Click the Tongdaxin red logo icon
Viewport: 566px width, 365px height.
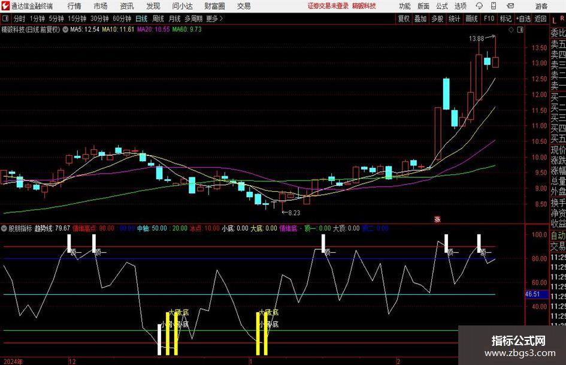click(5, 6)
